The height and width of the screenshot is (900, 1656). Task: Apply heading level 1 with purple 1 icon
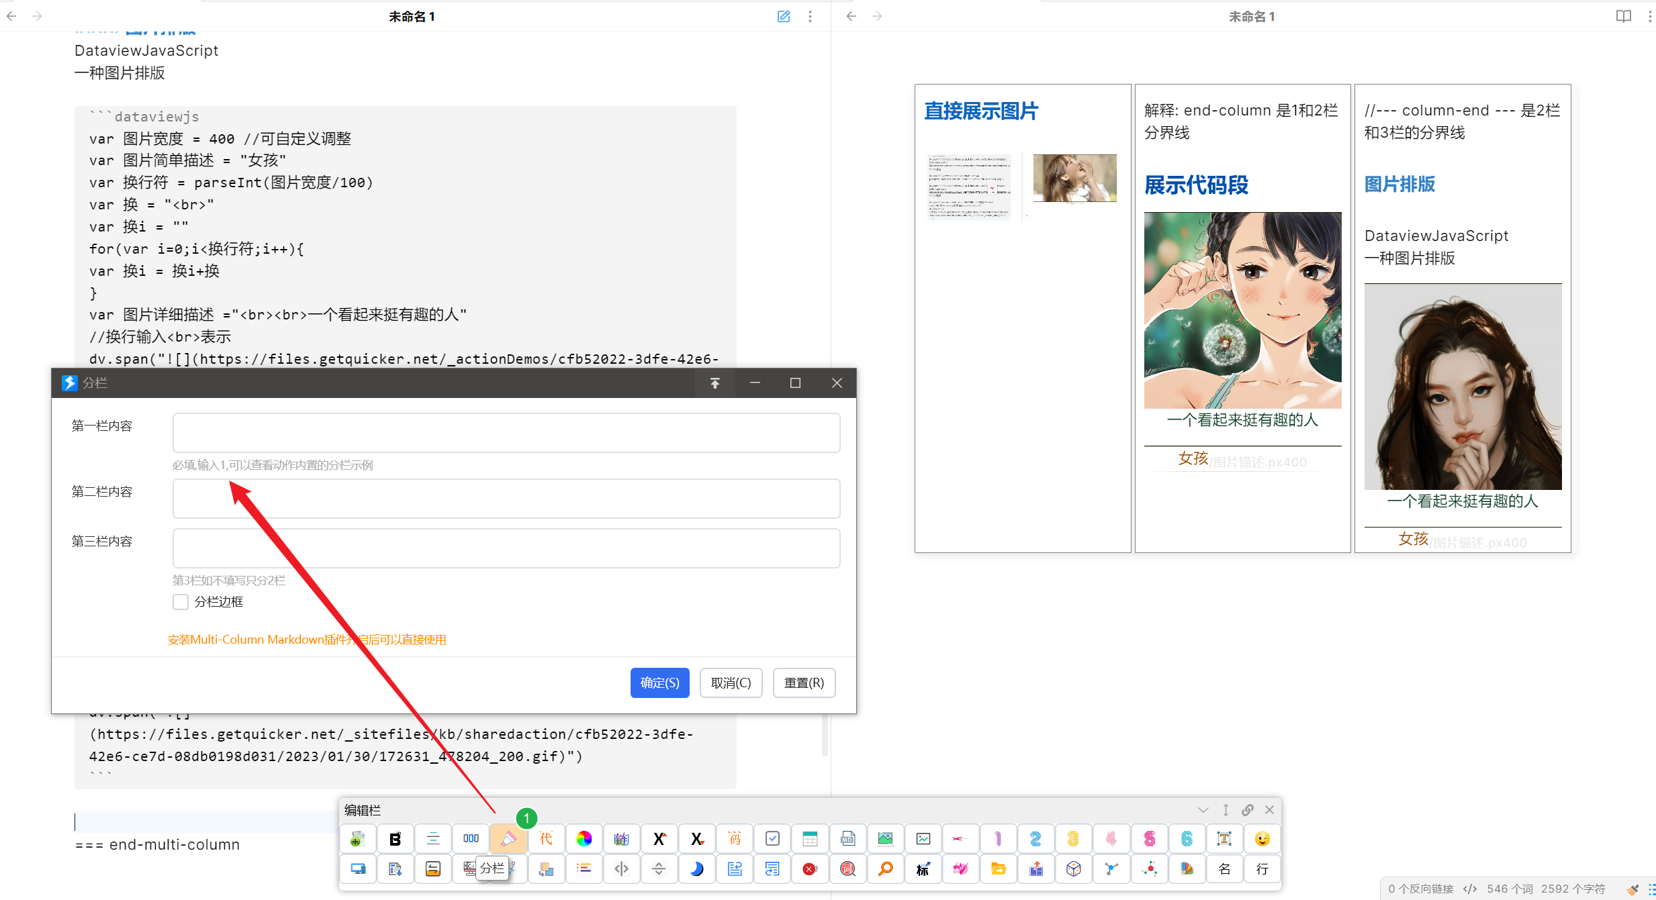click(999, 839)
